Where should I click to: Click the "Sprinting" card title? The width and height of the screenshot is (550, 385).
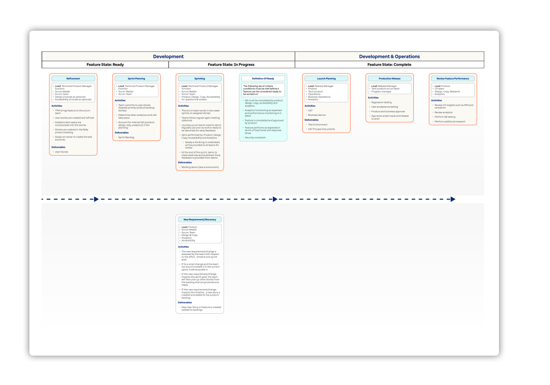click(x=200, y=79)
